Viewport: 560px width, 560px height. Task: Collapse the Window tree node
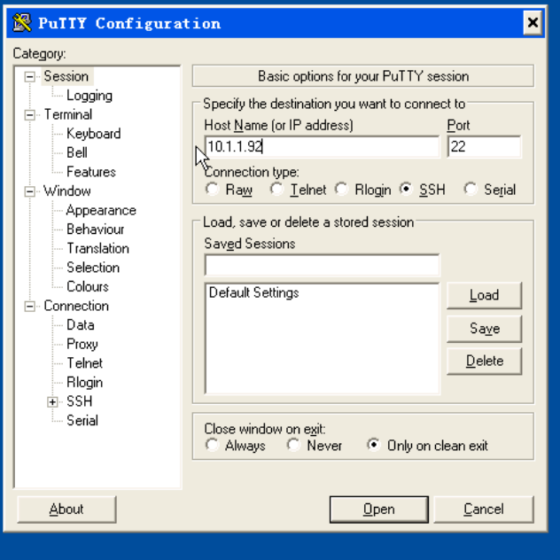tap(30, 191)
